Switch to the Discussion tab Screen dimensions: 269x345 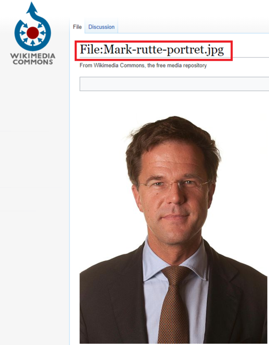(x=102, y=27)
